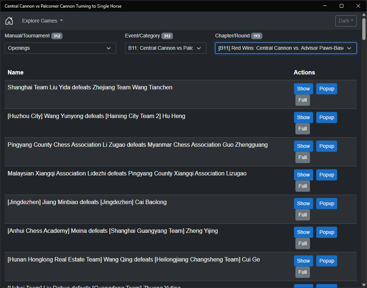
Task: Open Full view for Meina game
Action: pyautogui.click(x=302, y=244)
